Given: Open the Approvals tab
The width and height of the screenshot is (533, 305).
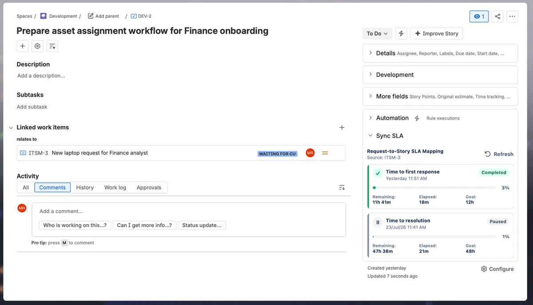Looking at the screenshot, I should [149, 187].
